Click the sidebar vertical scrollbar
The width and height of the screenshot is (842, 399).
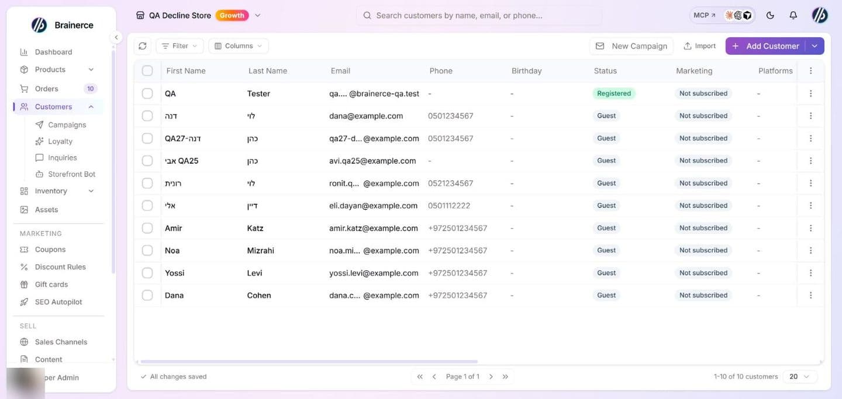tap(113, 161)
